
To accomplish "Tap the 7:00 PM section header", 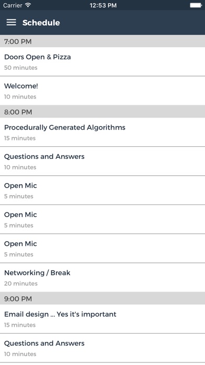I will (102, 41).
